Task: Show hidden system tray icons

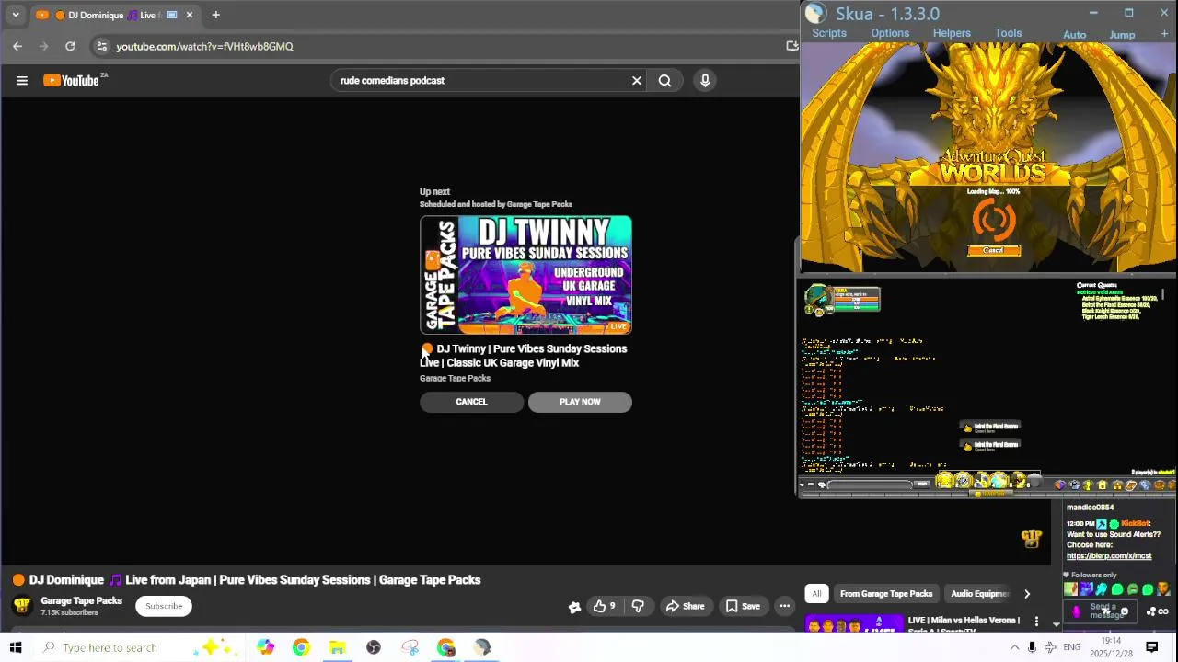Action: click(x=1014, y=647)
